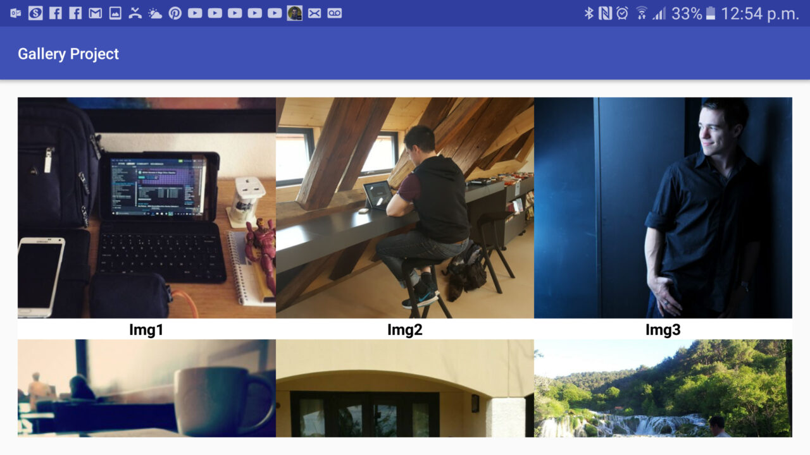Select the Img3 caption label

(663, 329)
